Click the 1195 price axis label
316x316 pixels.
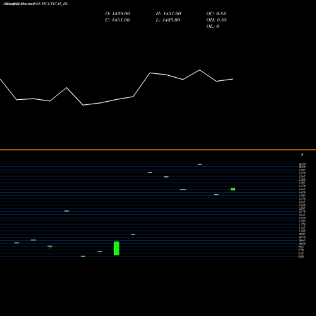302,221
